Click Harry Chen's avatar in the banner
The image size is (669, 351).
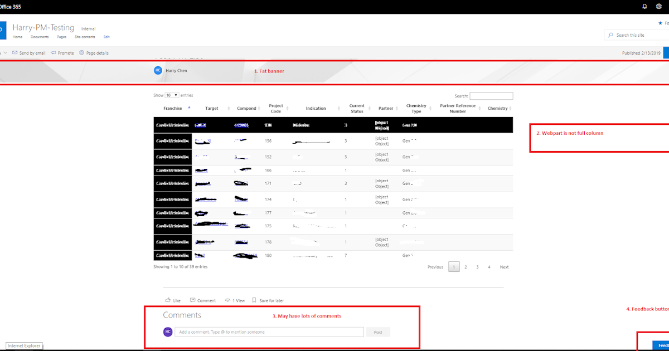tap(158, 70)
